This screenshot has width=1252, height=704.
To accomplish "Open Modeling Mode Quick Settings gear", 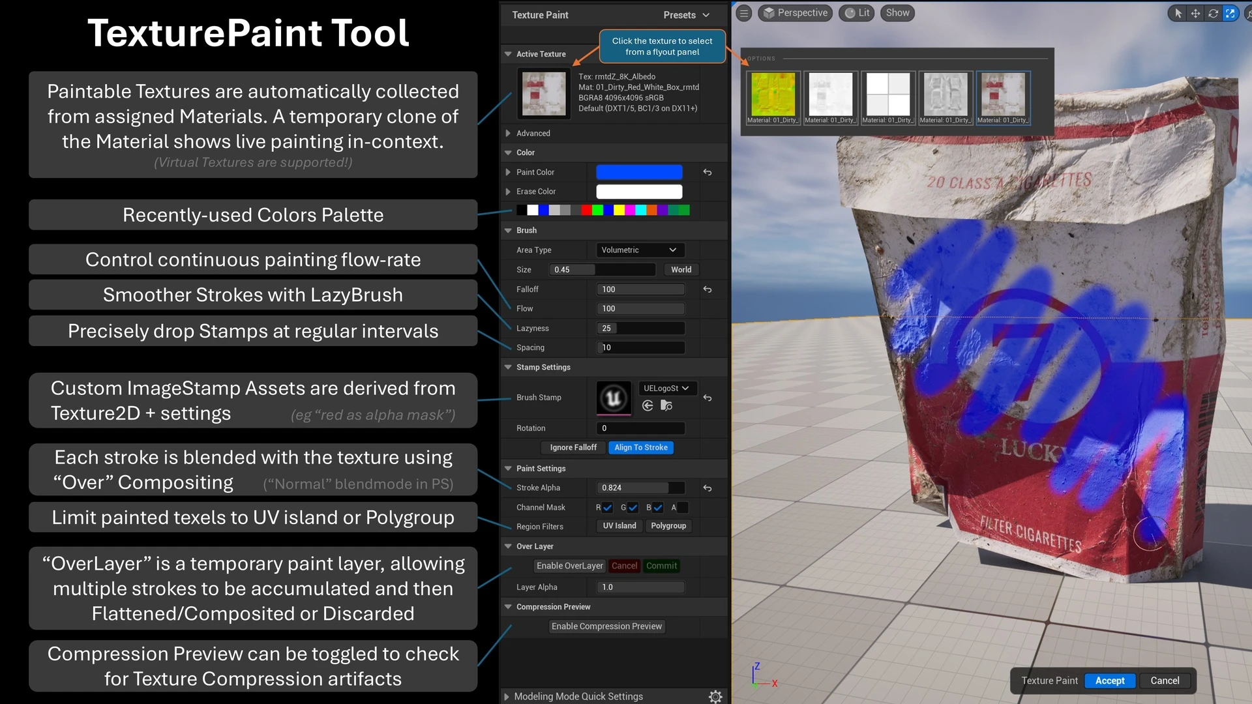I will point(715,696).
